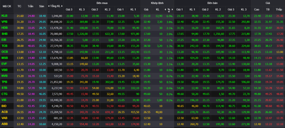Select the VIB ticker
This screenshot has width=285, height=128.
[x=4, y=100]
